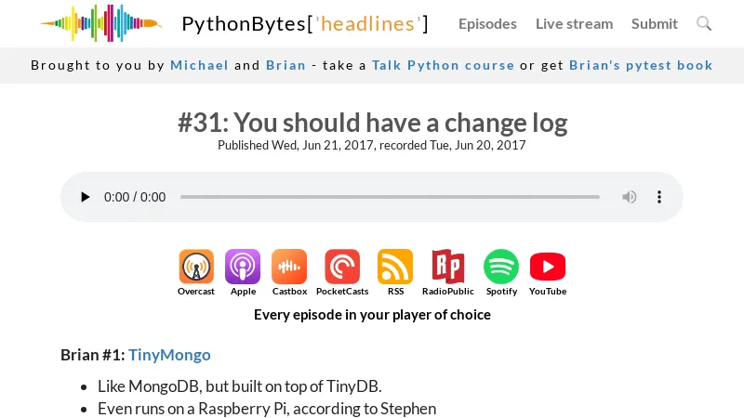The width and height of the screenshot is (744, 418).
Task: Open the RadioPublic icon
Action: tap(448, 267)
